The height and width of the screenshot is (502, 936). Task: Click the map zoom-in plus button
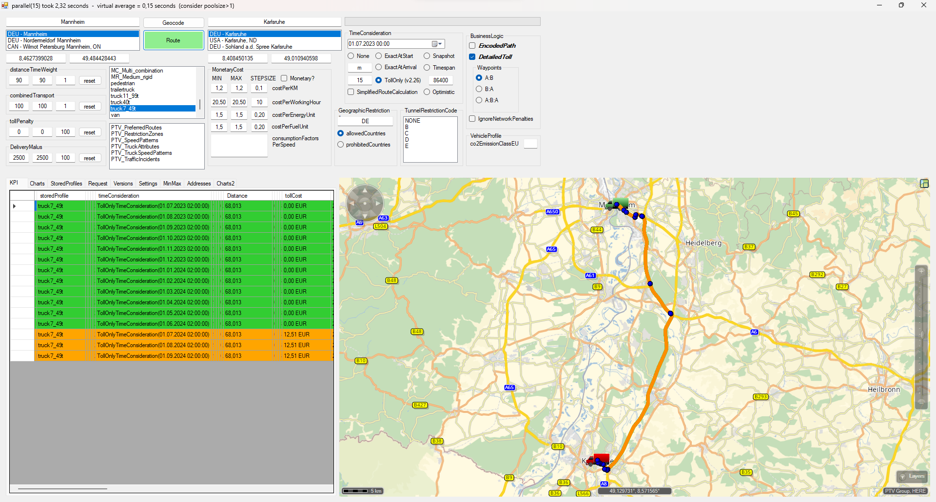pyautogui.click(x=921, y=271)
